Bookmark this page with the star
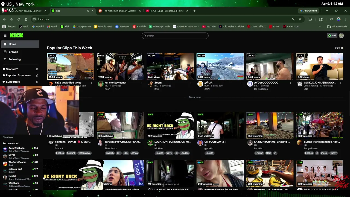This screenshot has height=197, width=350. pos(300,19)
